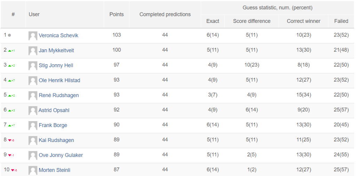Click Jan Mykkeltveit's avatar icon
356x176 pixels.
click(x=33, y=51)
